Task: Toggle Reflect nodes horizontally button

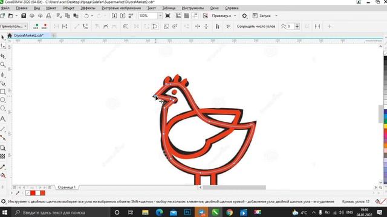Action: point(198,27)
